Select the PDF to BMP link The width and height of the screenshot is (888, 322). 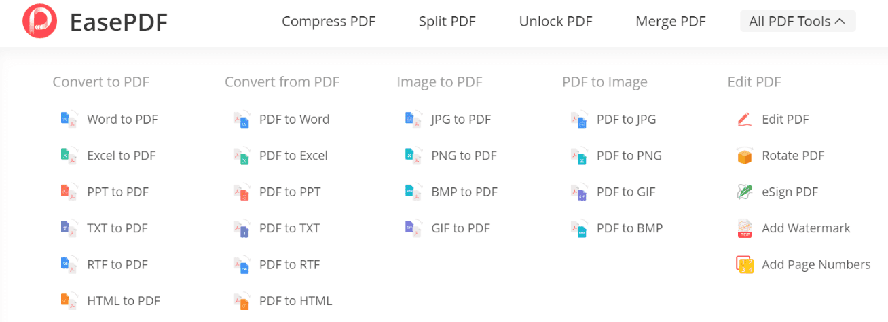pos(629,228)
